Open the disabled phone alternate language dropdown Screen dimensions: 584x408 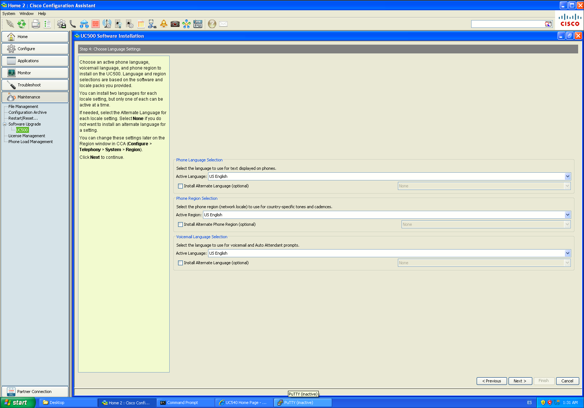click(484, 186)
